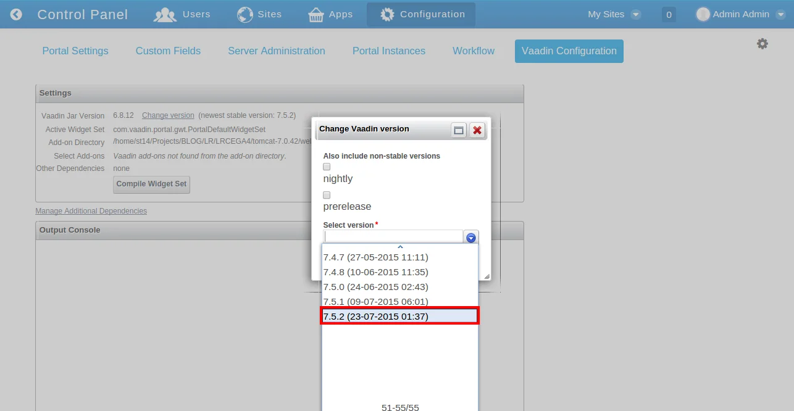Enable the nightly versions checkbox
Image resolution: width=794 pixels, height=411 pixels.
(327, 167)
